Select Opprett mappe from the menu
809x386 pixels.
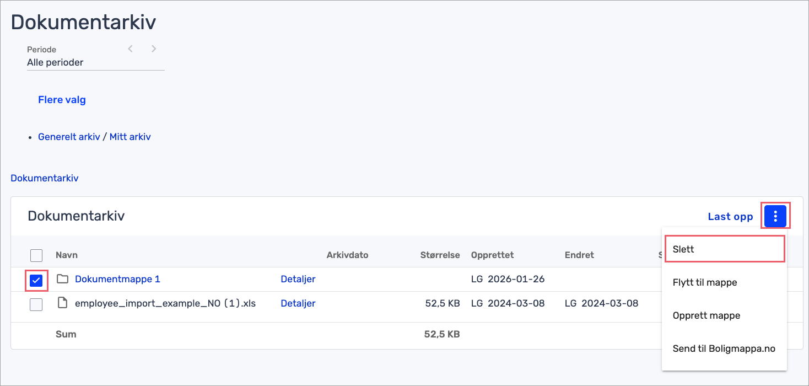tap(724, 315)
